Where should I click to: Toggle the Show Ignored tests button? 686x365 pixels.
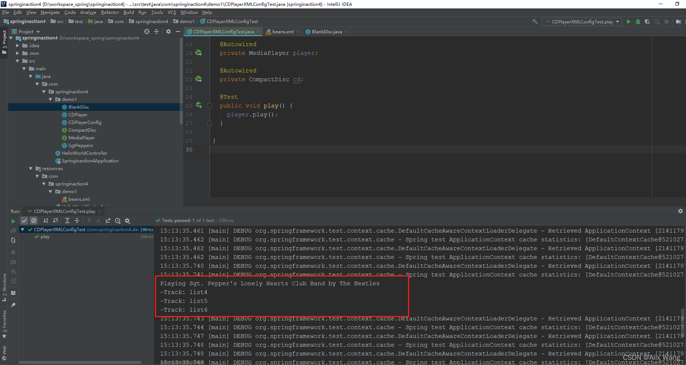click(x=34, y=221)
